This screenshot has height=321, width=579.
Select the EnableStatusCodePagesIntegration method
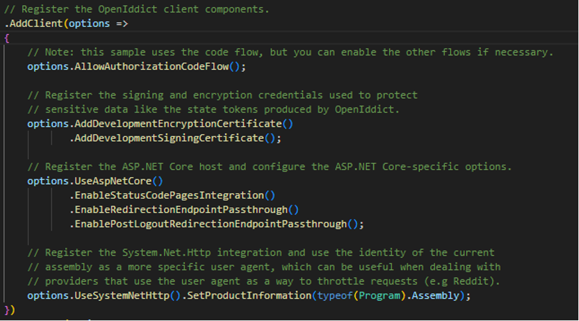[x=169, y=195]
